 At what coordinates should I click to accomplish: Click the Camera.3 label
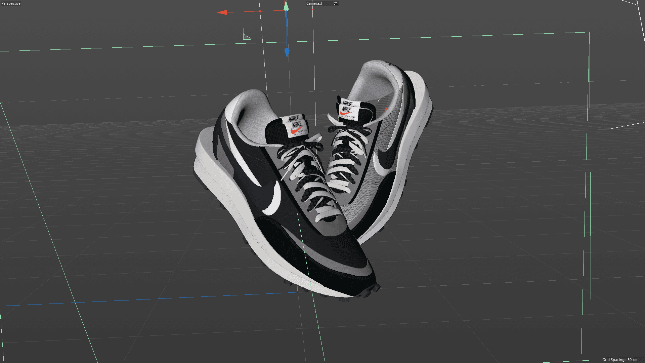[314, 3]
